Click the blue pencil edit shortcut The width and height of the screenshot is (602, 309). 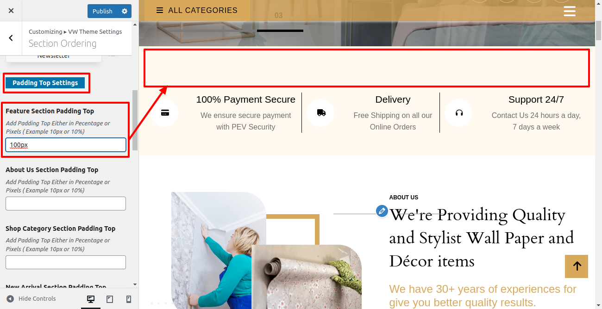click(382, 211)
